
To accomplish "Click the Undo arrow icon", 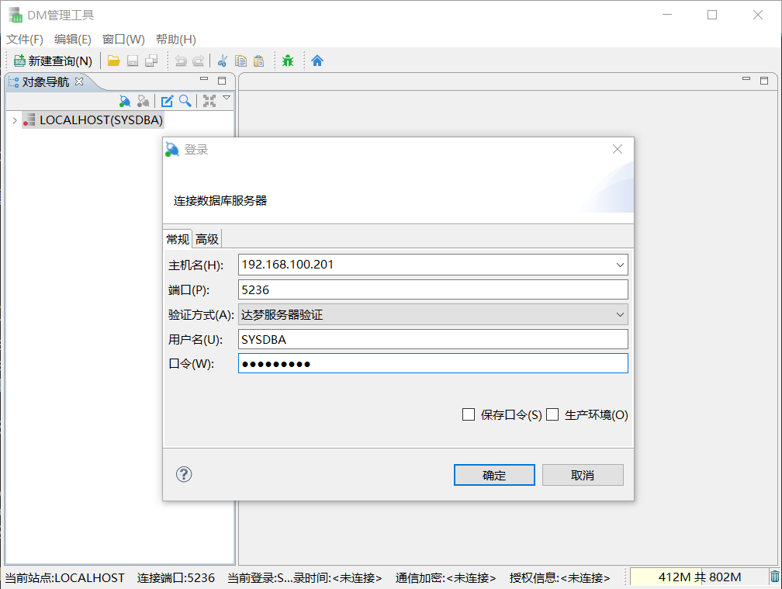I will 181,61.
